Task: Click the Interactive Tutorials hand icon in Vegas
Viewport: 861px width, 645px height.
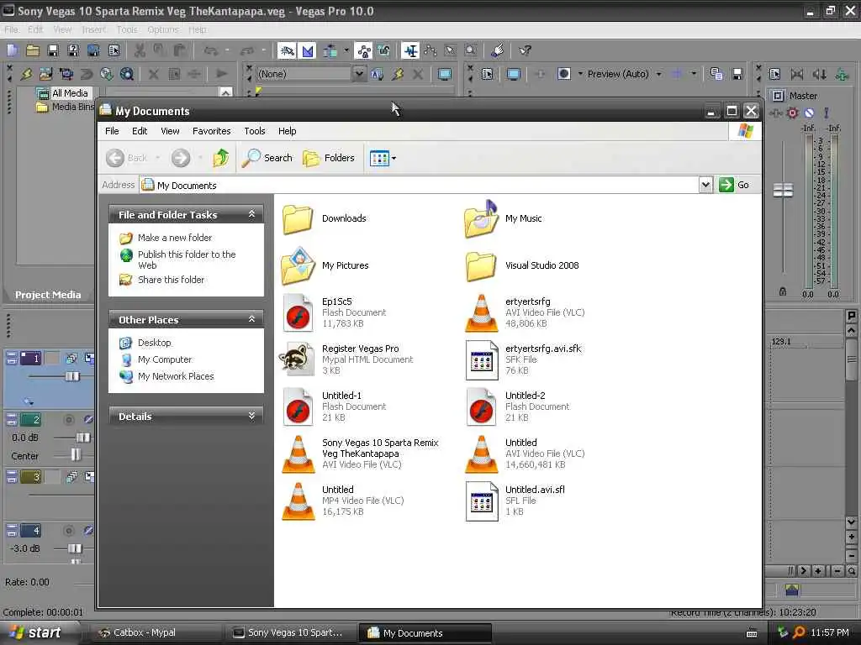Action: click(498, 50)
